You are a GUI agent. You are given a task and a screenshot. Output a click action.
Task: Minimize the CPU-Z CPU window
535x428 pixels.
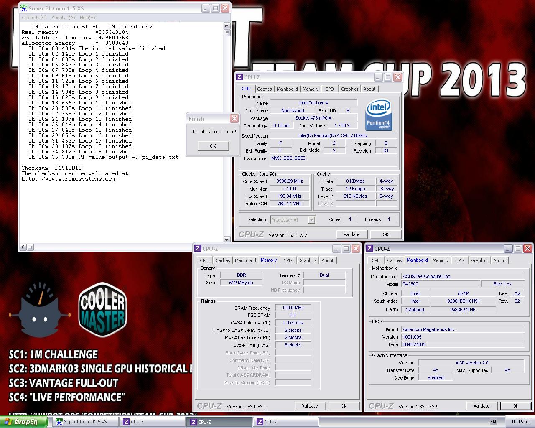click(378, 77)
